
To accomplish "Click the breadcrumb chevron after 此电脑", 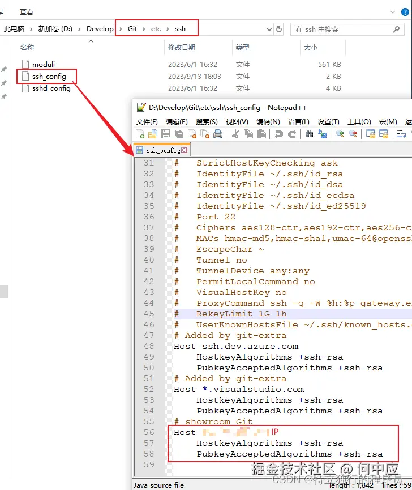I will tap(31, 29).
